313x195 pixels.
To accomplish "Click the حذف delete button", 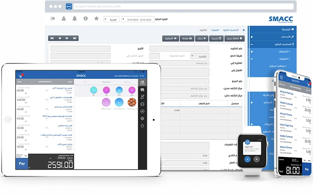I will pyautogui.click(x=201, y=38).
